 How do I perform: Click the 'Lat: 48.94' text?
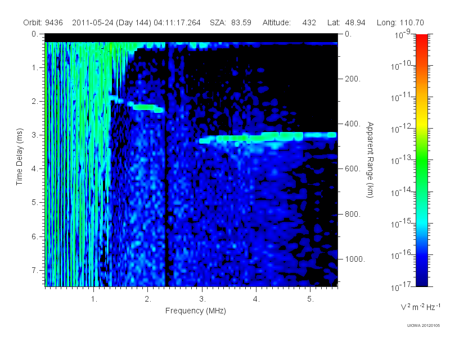[346, 22]
